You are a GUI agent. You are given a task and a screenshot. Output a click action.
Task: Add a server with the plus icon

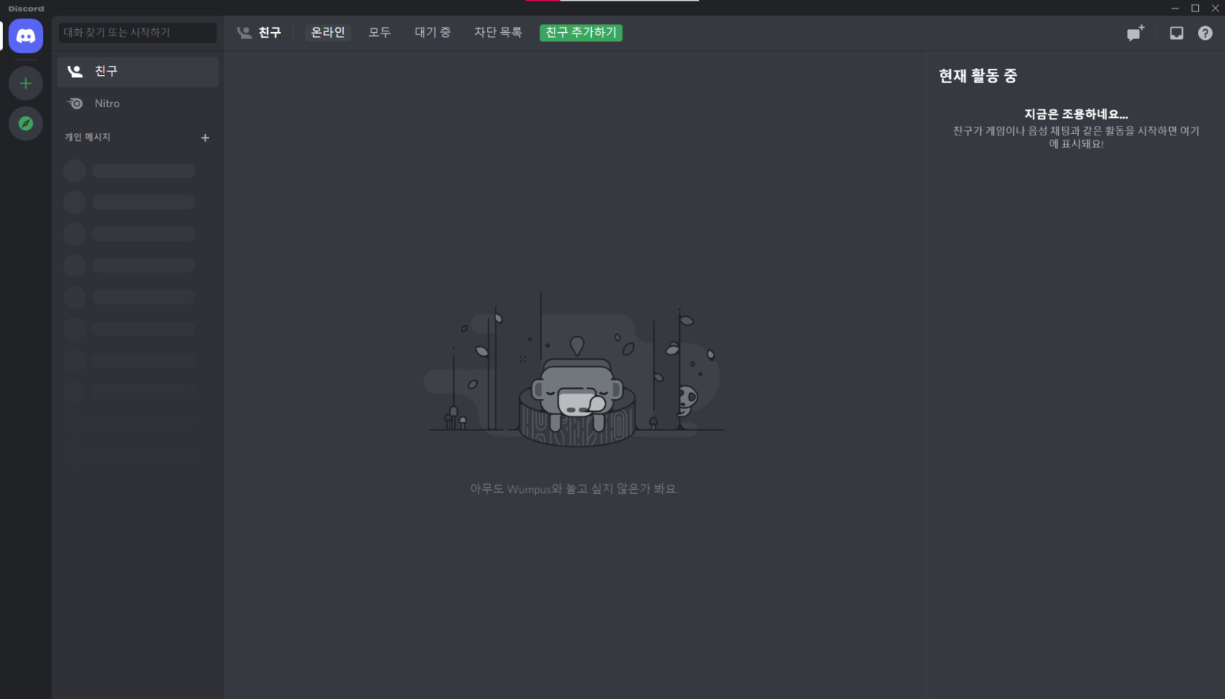(26, 83)
